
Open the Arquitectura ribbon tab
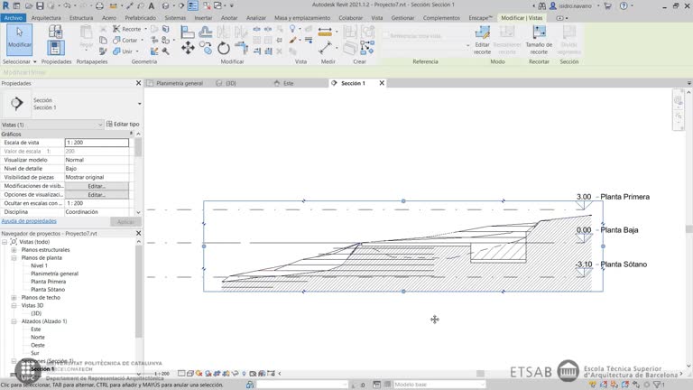pyautogui.click(x=46, y=17)
